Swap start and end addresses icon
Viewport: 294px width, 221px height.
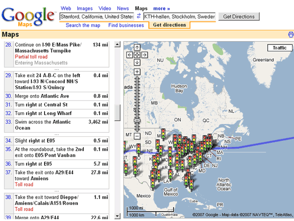[x=139, y=16]
